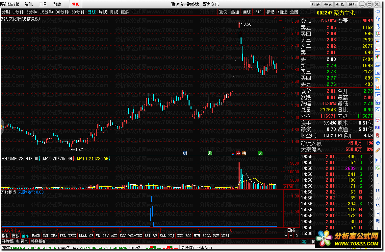The width and height of the screenshot is (385, 252).
Task: Add stock via +自选 button
Action: pos(282,12)
